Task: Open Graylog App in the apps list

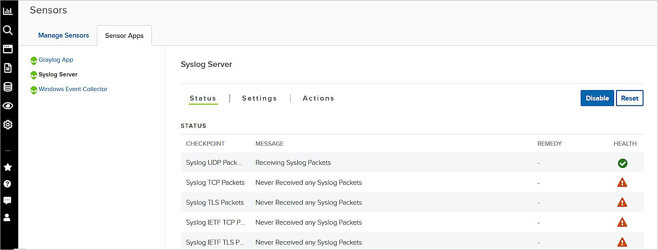Action: (56, 60)
